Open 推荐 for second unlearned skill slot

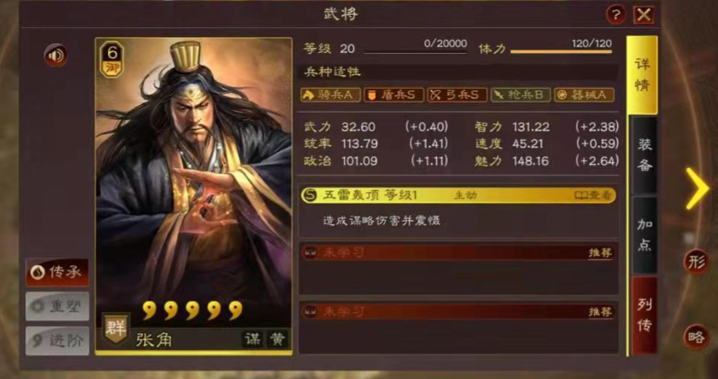[x=601, y=312]
